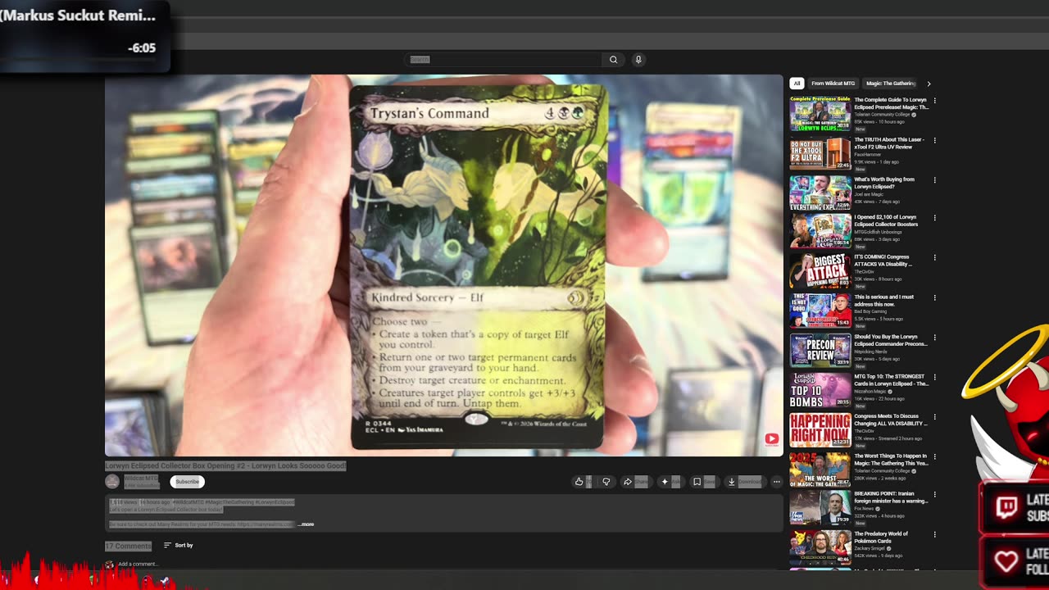Screen dimensions: 1049x590
Task: Visit Tolarian Community College channel on first video
Action: point(883,115)
